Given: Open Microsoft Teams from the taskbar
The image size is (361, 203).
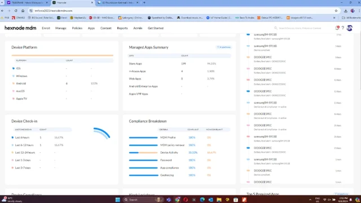Looking at the screenshot, I should pos(169,200).
